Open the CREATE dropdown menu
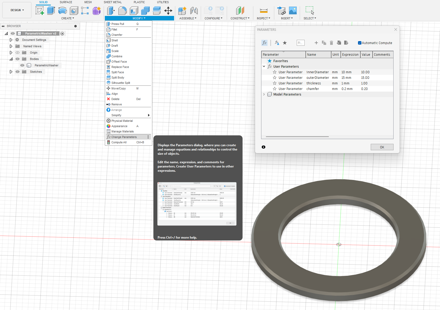 click(68, 18)
